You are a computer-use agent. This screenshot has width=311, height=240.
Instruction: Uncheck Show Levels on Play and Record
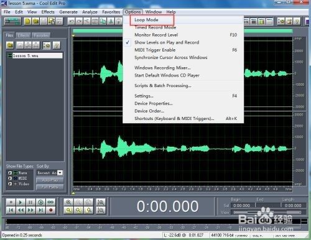point(183,42)
